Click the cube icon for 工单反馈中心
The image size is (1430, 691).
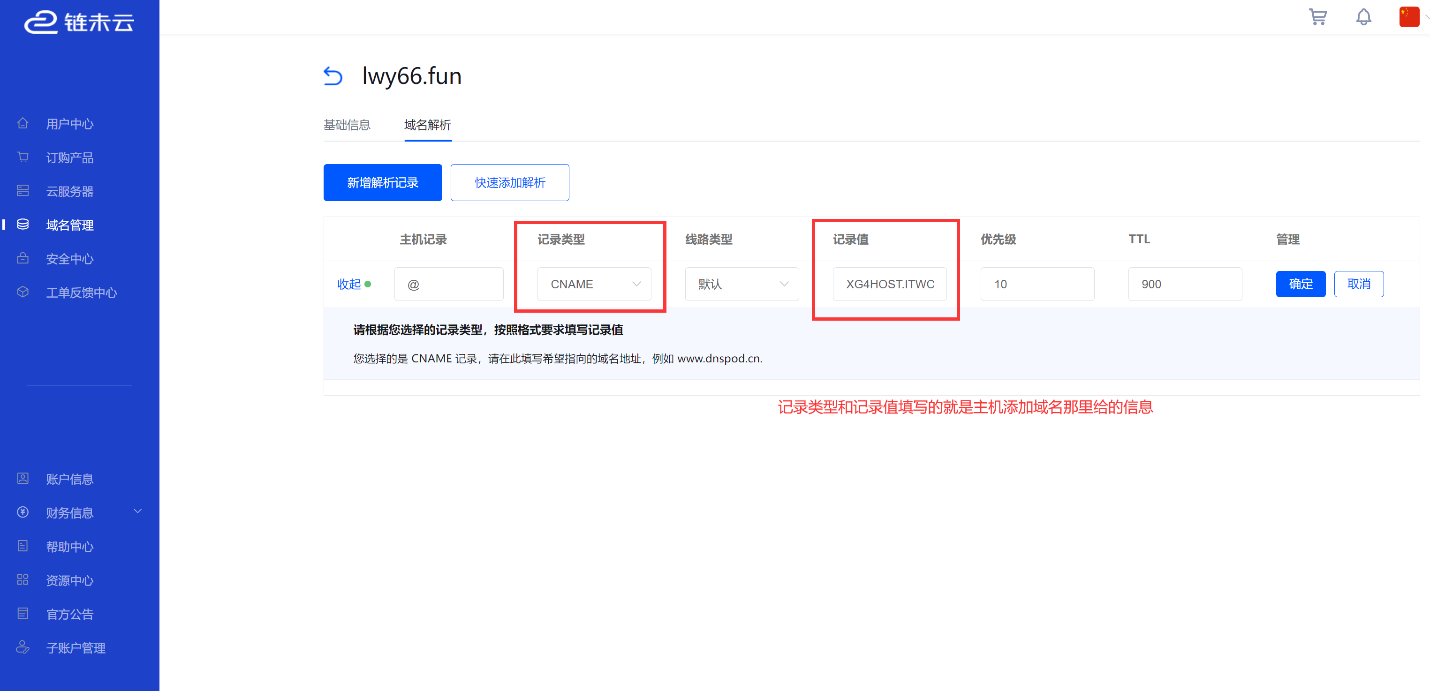click(23, 292)
